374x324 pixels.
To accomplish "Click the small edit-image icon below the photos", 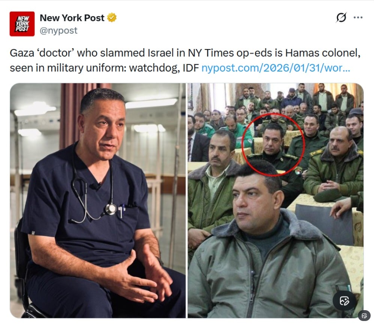I will coord(364,316).
